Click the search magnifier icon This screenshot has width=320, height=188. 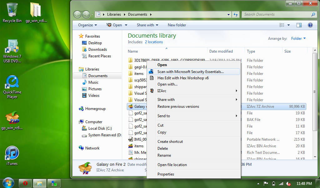pyautogui.click(x=313, y=14)
